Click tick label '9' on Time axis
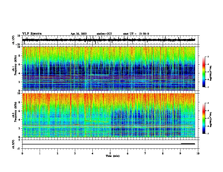Viewport: 223px width, 172px height. (180, 153)
